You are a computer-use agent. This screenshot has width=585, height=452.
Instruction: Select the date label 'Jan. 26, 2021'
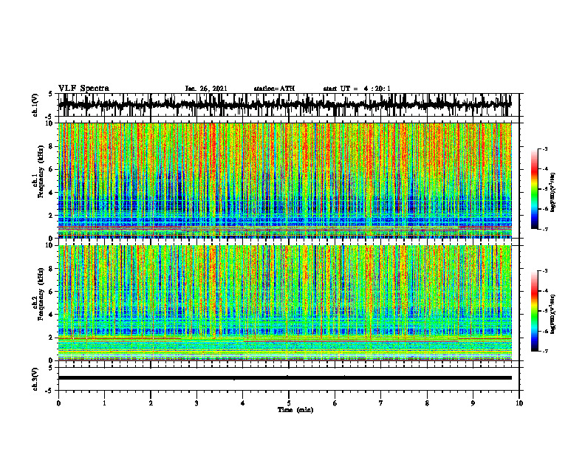(206, 89)
